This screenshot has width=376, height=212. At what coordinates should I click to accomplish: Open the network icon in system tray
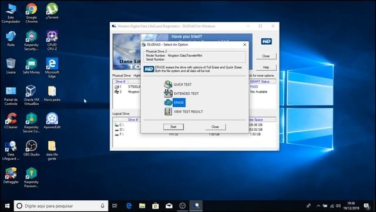coord(332,206)
